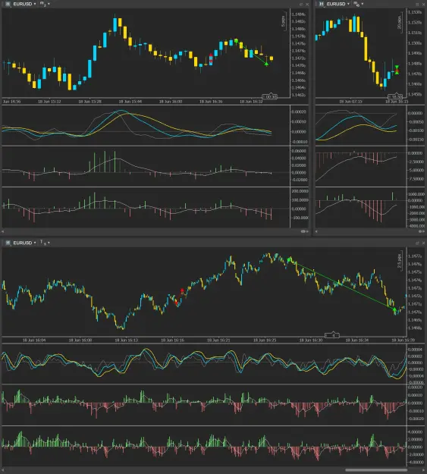Click the 5 pips scale indicator

284,21
